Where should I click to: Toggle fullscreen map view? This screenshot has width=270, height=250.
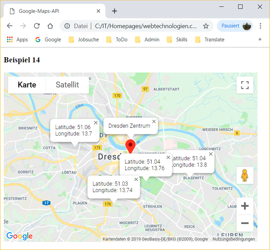coord(245,85)
